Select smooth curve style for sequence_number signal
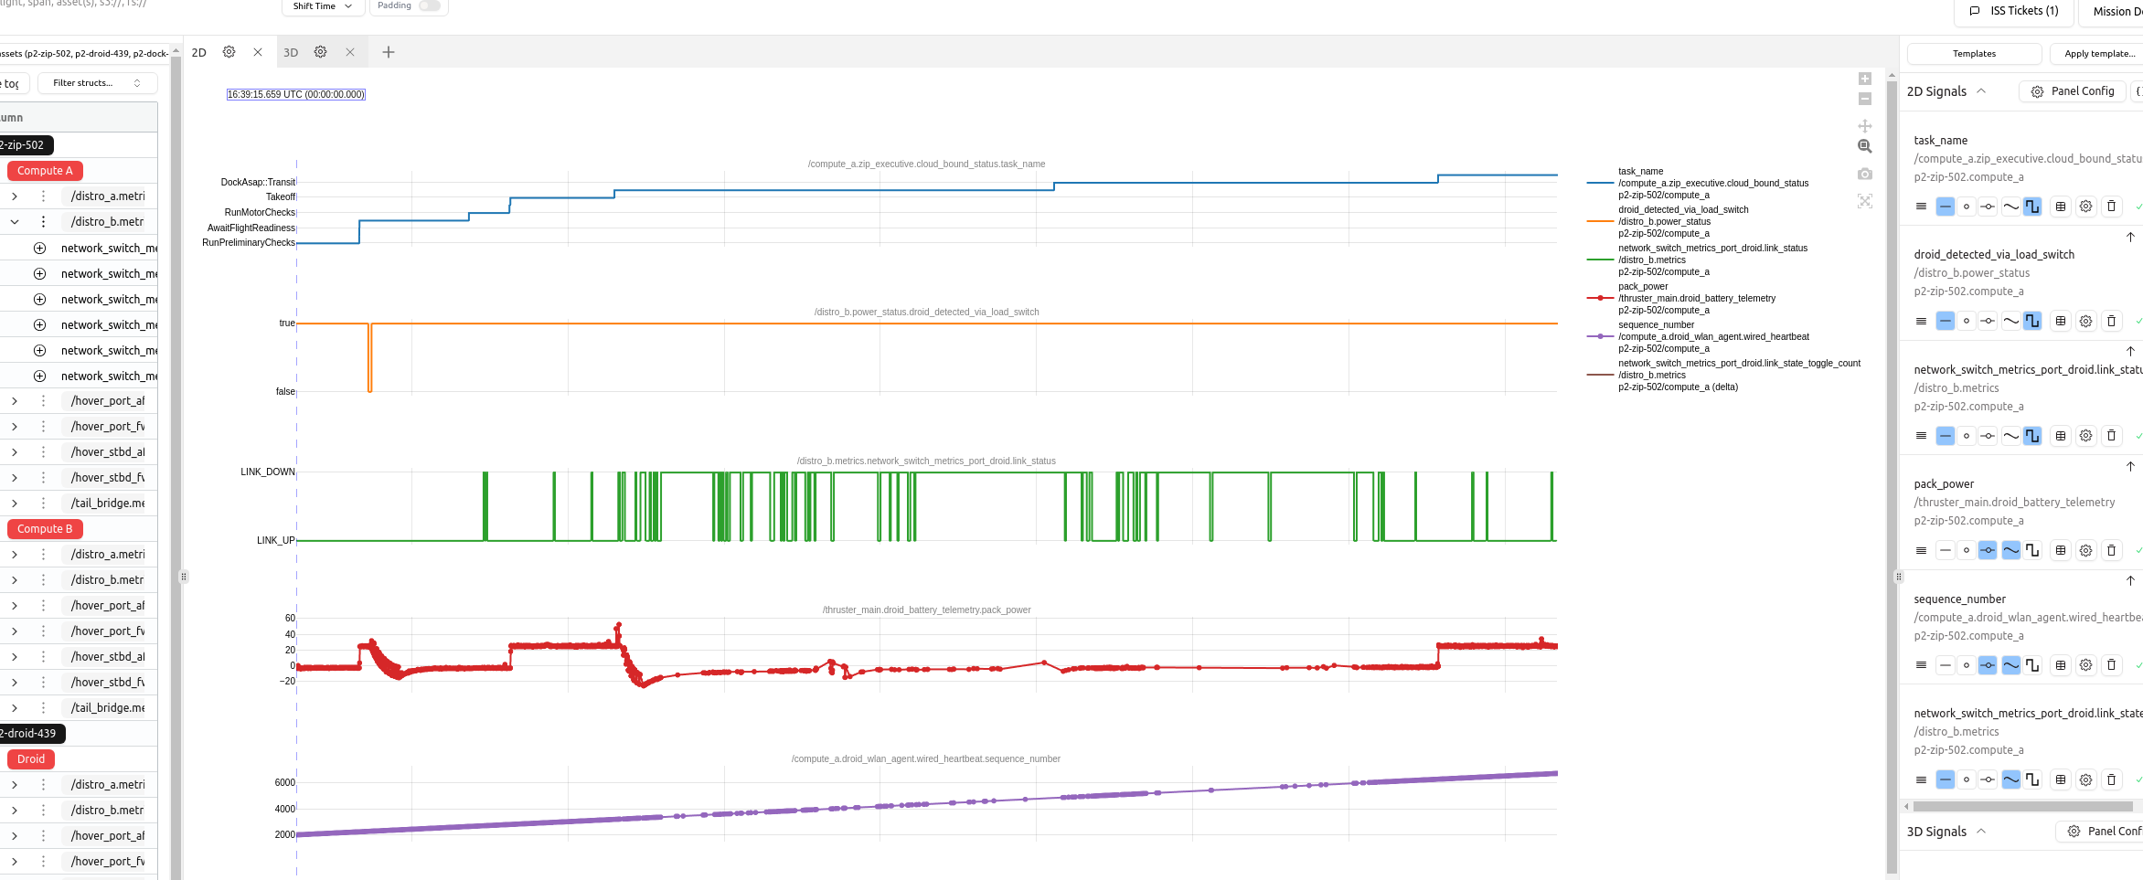This screenshot has width=2143, height=880. (x=2010, y=665)
